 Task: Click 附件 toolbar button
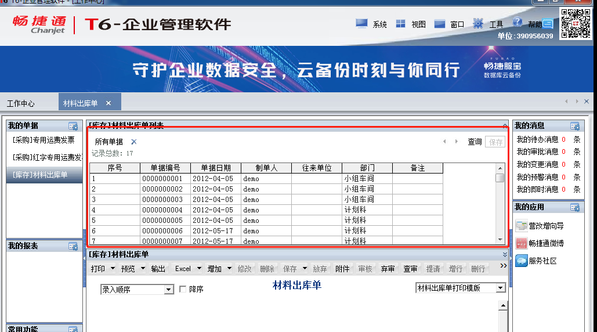click(x=342, y=269)
